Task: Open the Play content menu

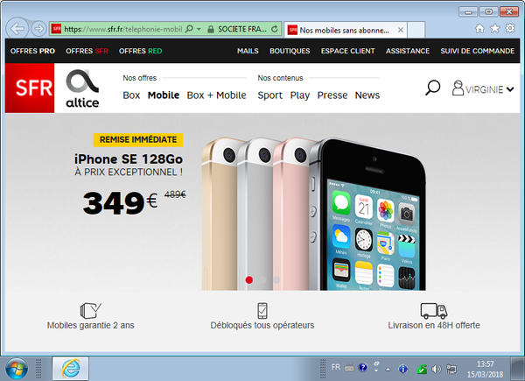Action: point(299,95)
